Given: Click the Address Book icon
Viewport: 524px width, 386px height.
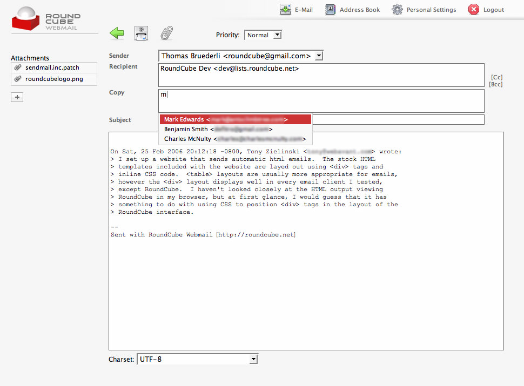Looking at the screenshot, I should point(330,9).
